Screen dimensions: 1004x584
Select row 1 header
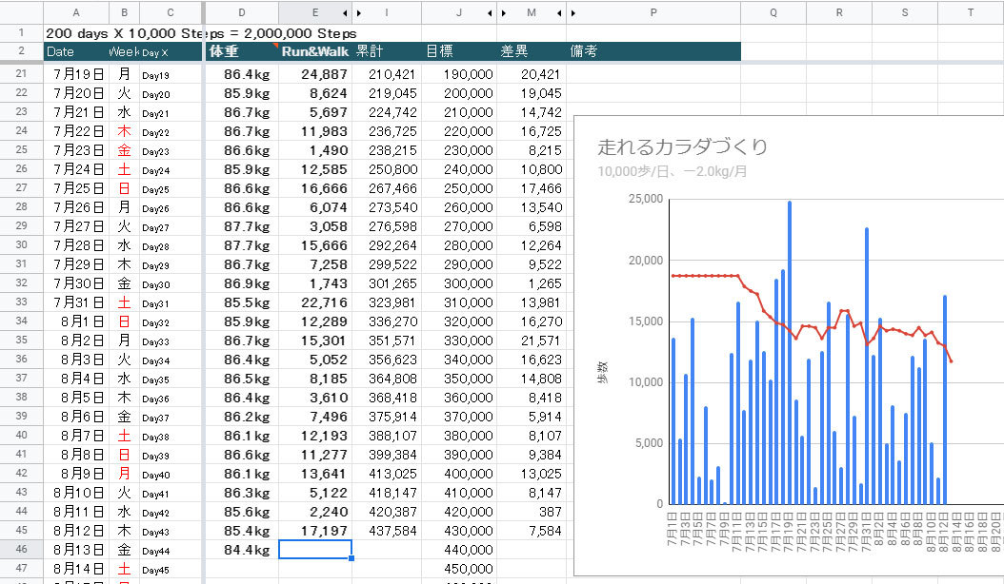click(21, 32)
